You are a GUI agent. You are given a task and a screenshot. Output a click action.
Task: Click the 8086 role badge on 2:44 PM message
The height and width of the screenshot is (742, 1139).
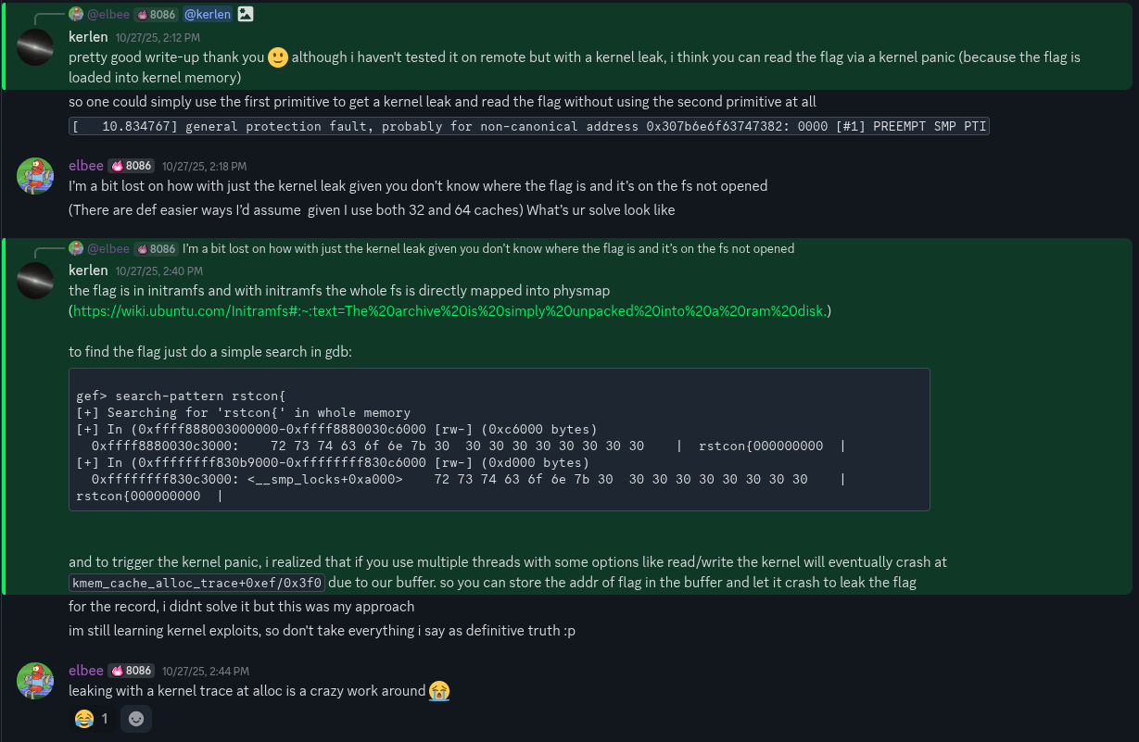click(x=132, y=671)
